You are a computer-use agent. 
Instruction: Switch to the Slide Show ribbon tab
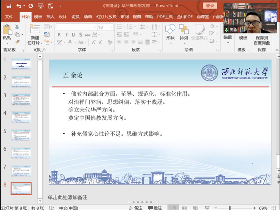click(106, 16)
